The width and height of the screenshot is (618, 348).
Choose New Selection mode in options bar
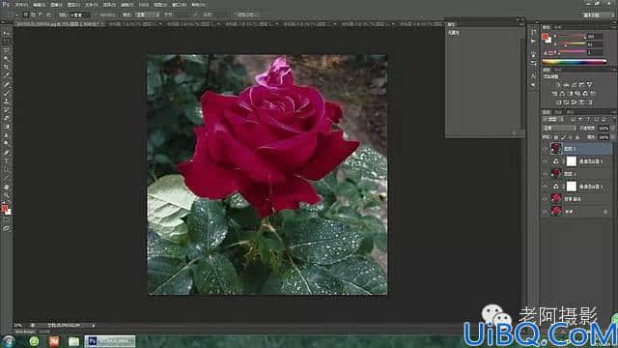tap(25, 14)
